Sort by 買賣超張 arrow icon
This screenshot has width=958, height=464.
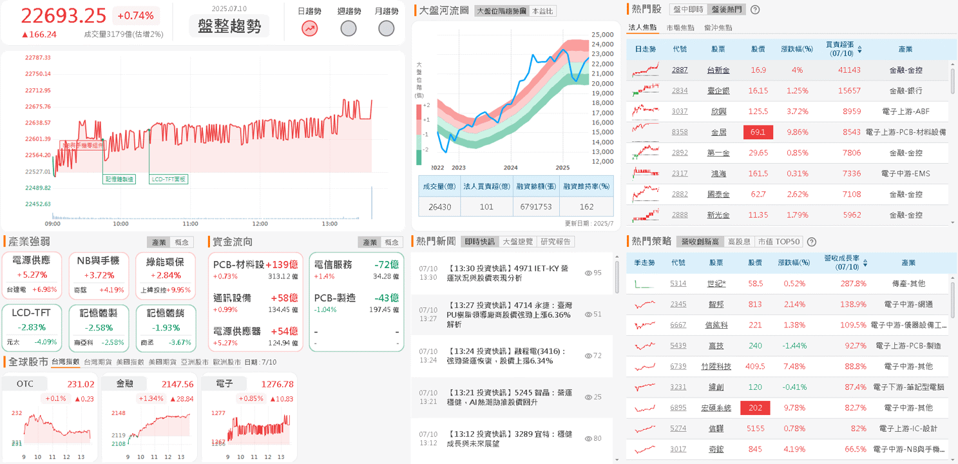[859, 49]
